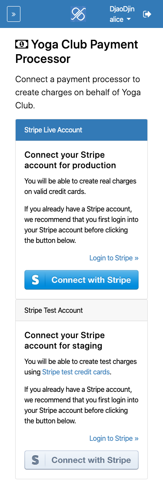Follow Login to Stripe link for production
Screen dimensions: 163x488
[x=114, y=258]
